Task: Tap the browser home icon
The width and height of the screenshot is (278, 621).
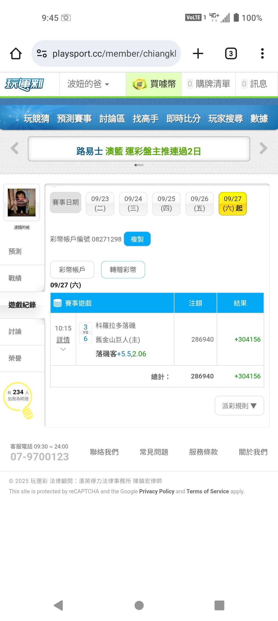Action: [16, 54]
